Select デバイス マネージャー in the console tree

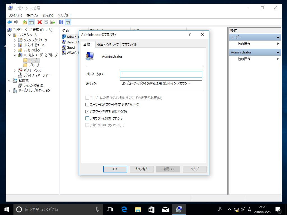tap(37, 75)
